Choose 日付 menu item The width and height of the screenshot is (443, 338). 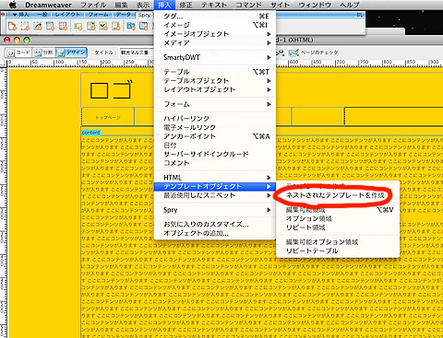click(x=215, y=146)
